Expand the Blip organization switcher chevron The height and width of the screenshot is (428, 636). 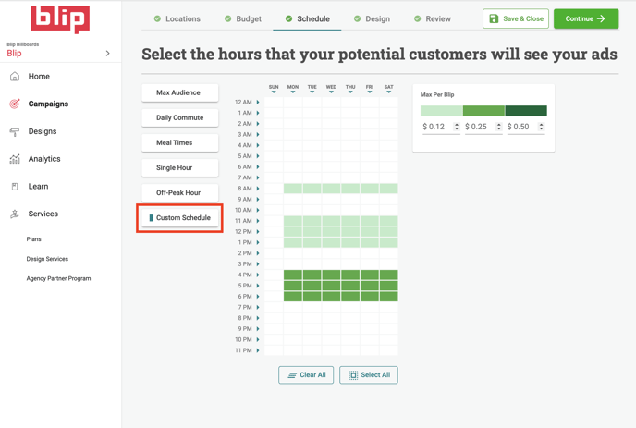click(x=107, y=53)
